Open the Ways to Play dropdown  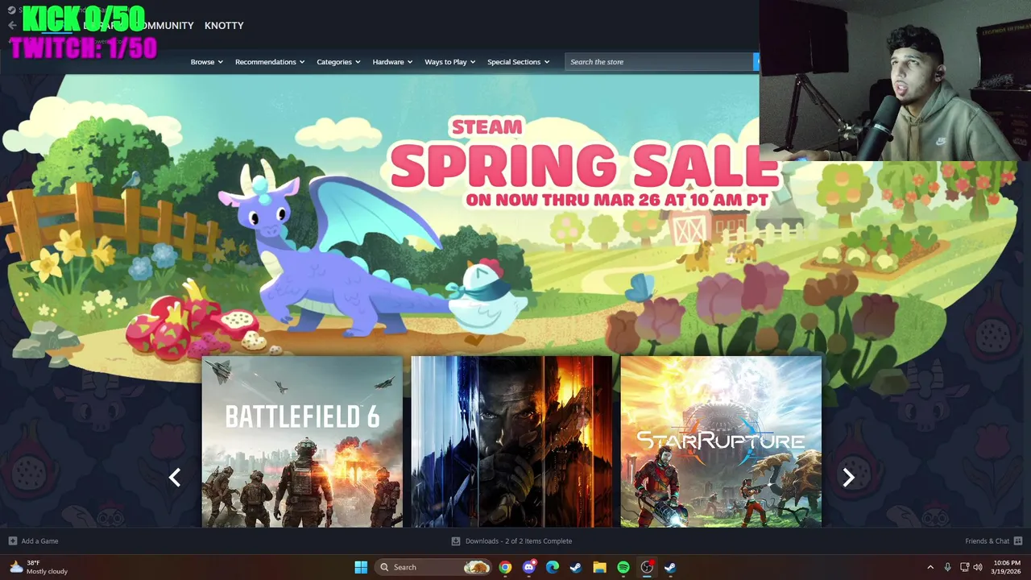pyautogui.click(x=450, y=62)
